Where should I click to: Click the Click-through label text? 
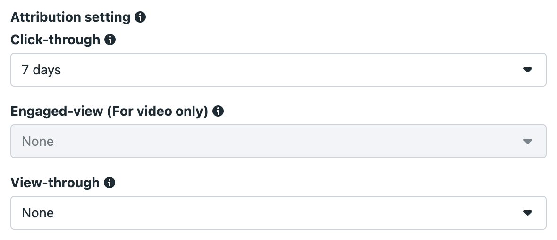pyautogui.click(x=55, y=40)
